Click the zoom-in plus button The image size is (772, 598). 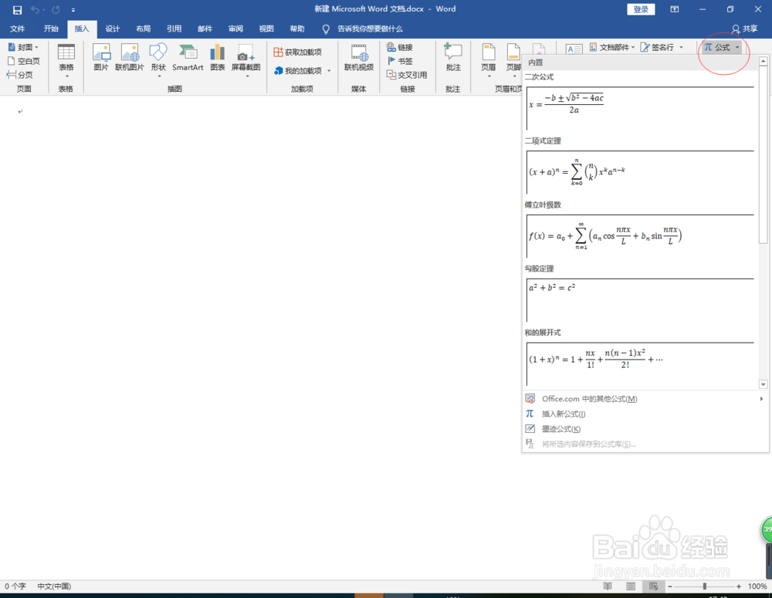739,586
